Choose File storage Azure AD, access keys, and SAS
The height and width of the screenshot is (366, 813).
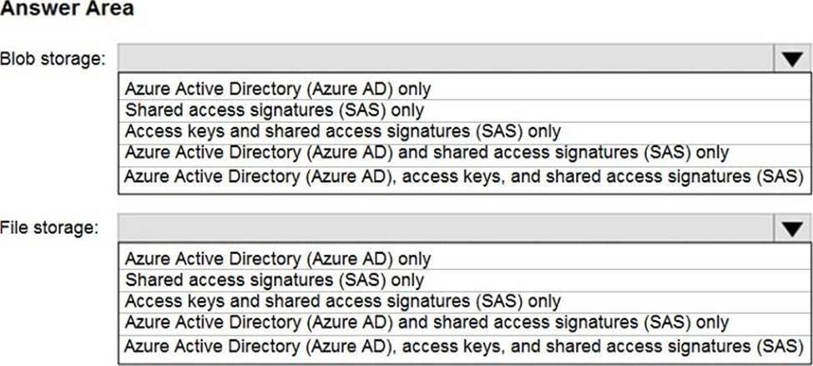tap(463, 346)
